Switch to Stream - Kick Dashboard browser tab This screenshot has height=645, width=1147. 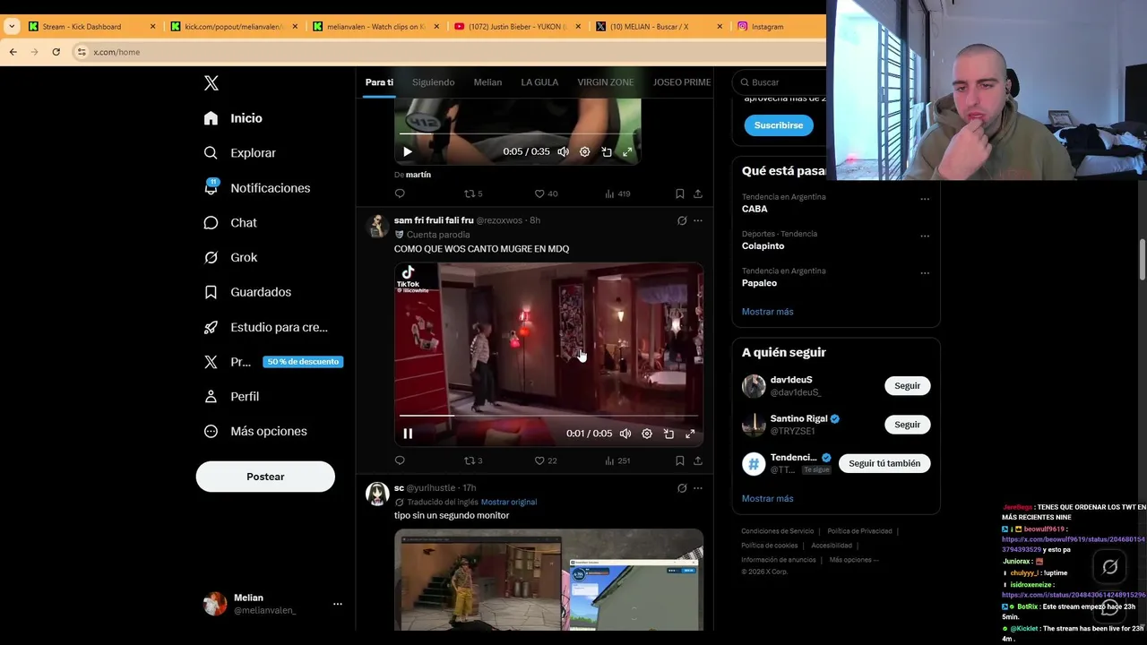click(x=92, y=26)
